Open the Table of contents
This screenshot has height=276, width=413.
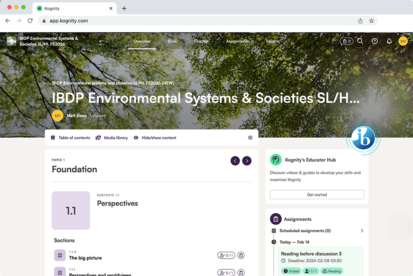click(x=70, y=138)
